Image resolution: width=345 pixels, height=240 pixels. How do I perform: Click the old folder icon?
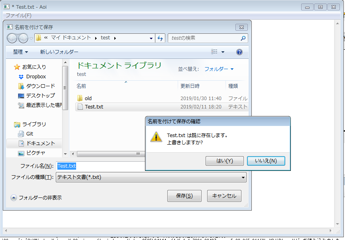pos(80,98)
